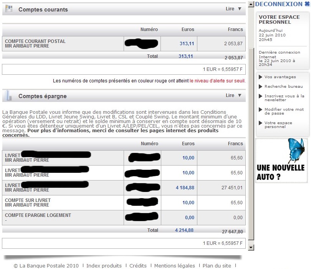Image resolution: width=311 pixels, height=269 pixels.
Task: Click the 0,00 euro balance
Action: [x=190, y=218]
